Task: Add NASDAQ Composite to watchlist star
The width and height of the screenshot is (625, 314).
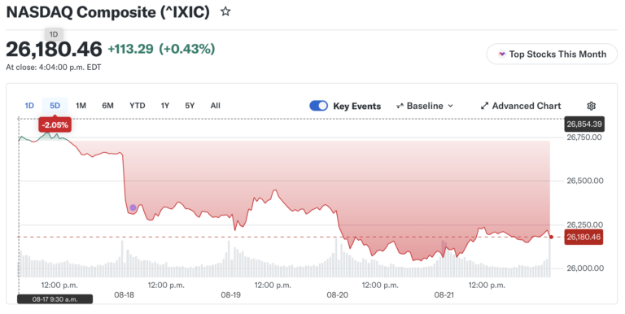Action: point(225,11)
